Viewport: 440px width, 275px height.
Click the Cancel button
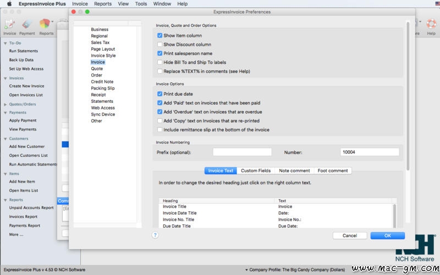click(x=350, y=236)
